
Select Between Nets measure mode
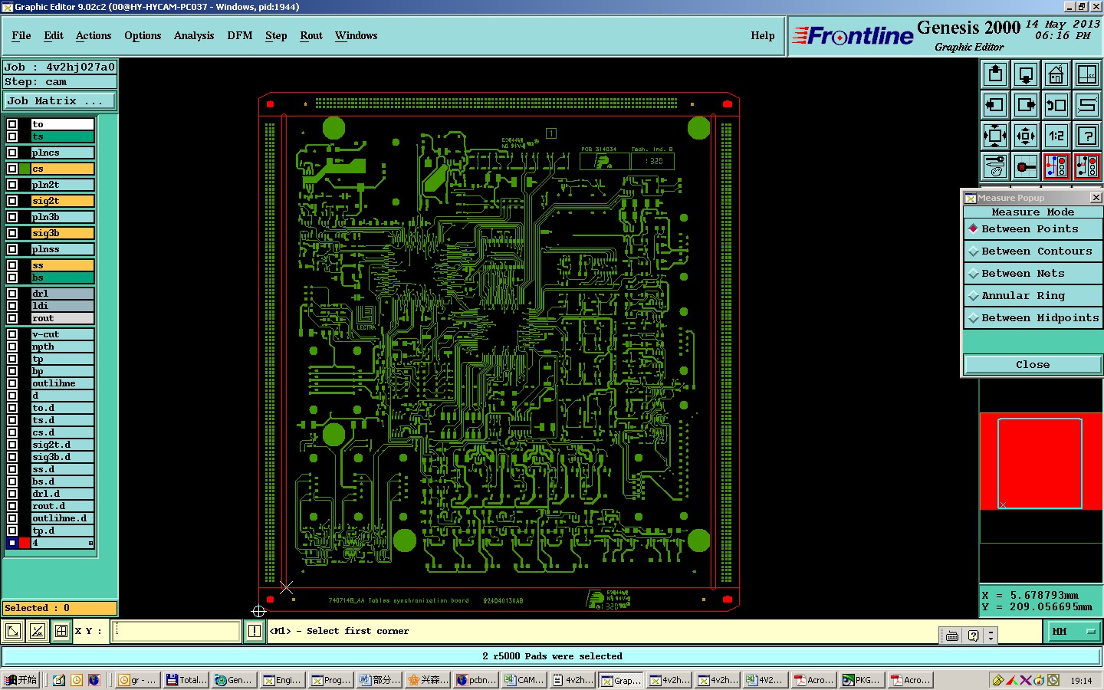[x=1033, y=274]
